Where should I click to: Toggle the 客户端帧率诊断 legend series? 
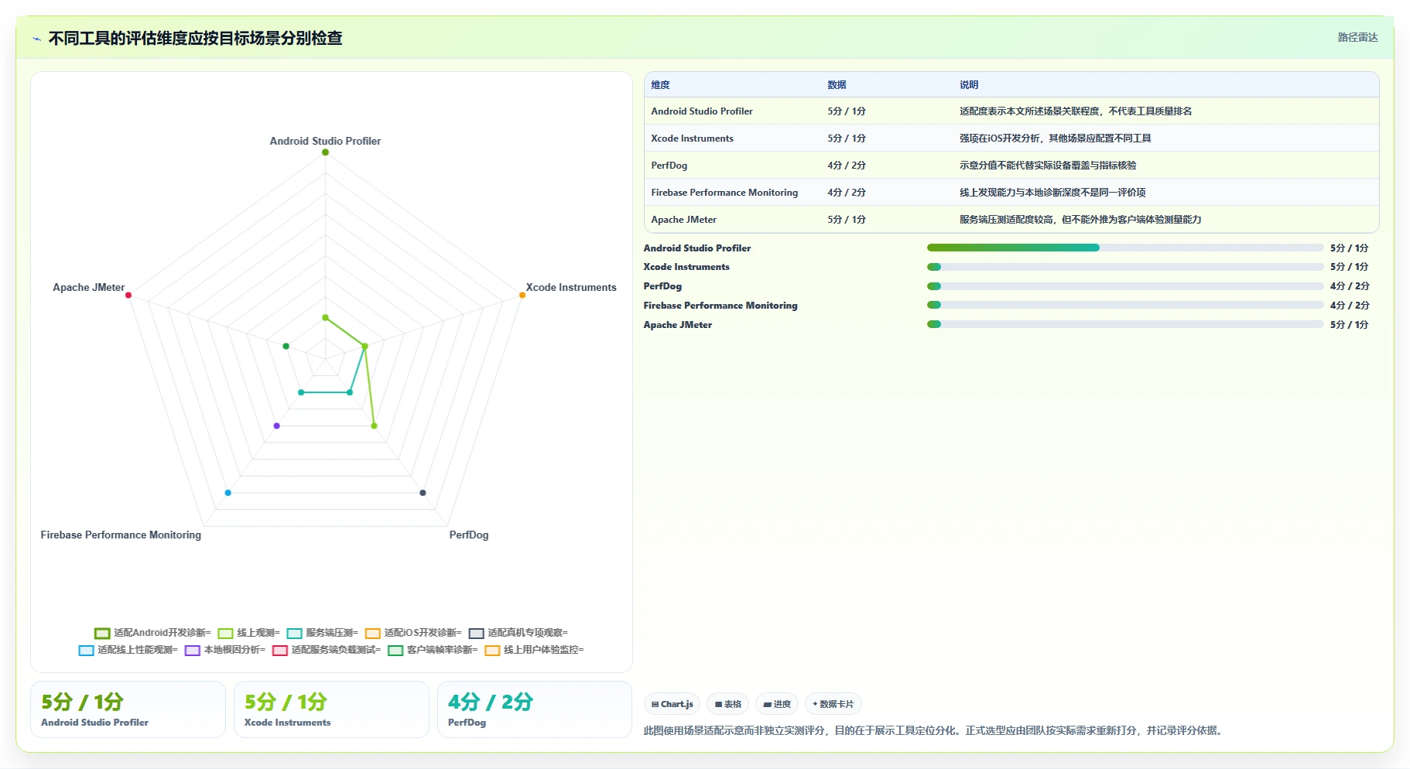click(432, 650)
